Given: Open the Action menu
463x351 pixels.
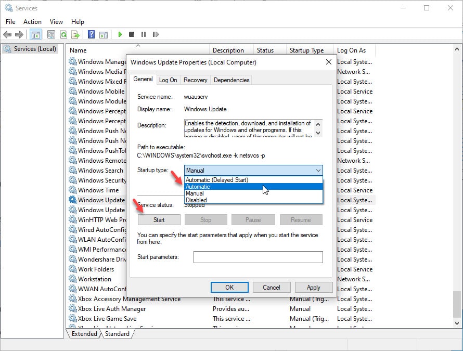Looking at the screenshot, I should point(32,22).
